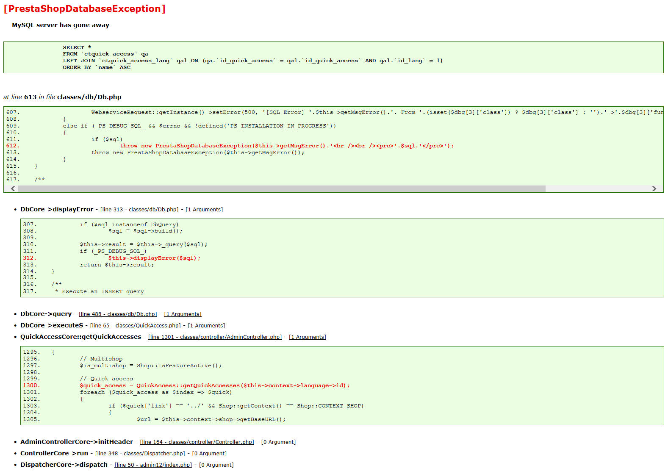Viewport: 668px width, 471px height.
Task: Click highlighted red line 612 throw statement
Action: pyautogui.click(x=287, y=146)
